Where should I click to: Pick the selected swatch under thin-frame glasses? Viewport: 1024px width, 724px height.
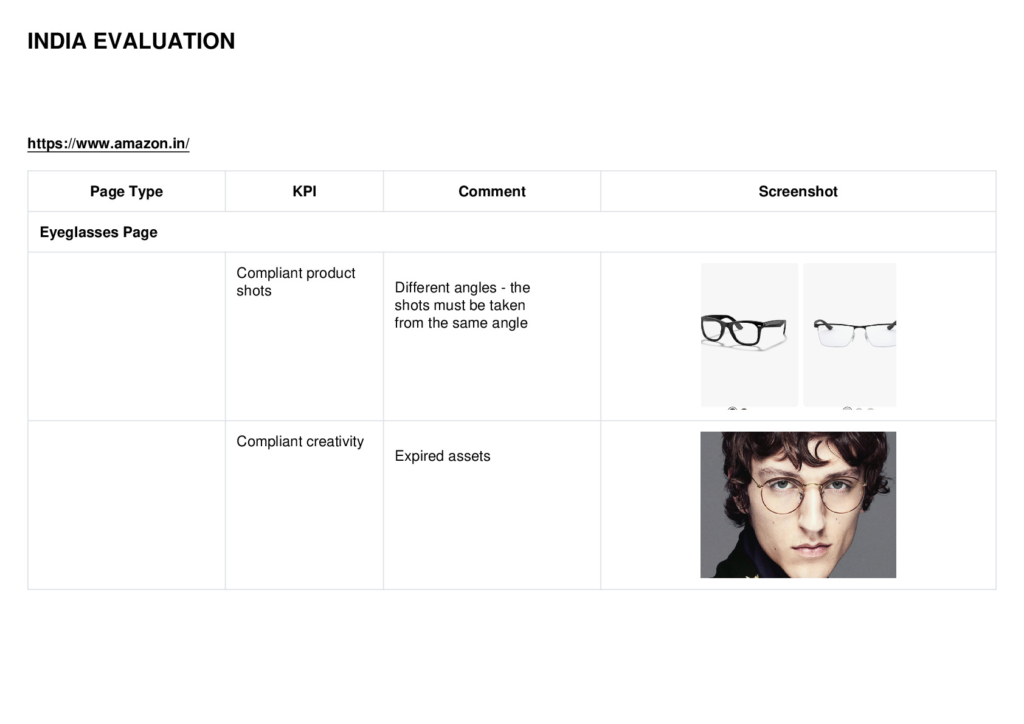[x=847, y=410]
